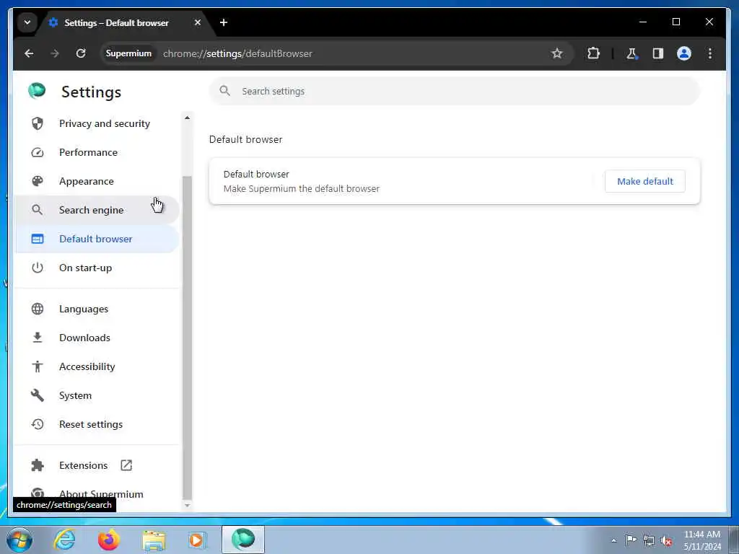
Task: Open Extensions link in sidebar
Action: coord(96,465)
